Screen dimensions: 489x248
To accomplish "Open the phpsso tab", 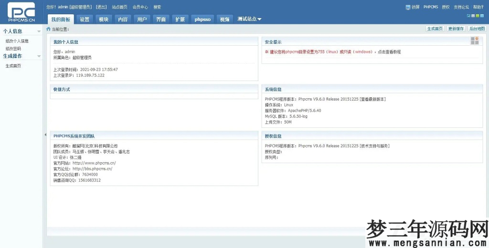I will 202,20.
